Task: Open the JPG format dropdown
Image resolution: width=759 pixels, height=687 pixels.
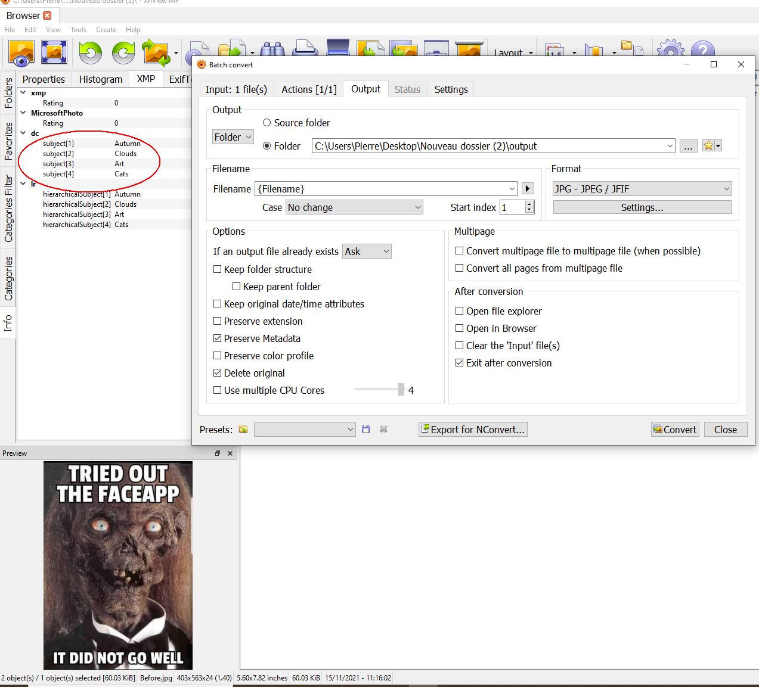Action: (x=642, y=189)
